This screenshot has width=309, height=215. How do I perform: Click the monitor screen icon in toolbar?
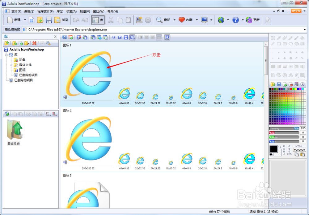click(x=204, y=20)
